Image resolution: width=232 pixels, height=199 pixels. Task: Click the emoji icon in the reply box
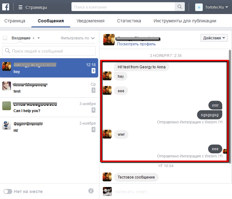point(108,191)
